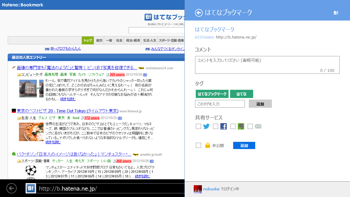The width and height of the screenshot is (350, 197).
Task: Click the back arrow in the panel header
Action: pyautogui.click(x=199, y=13)
